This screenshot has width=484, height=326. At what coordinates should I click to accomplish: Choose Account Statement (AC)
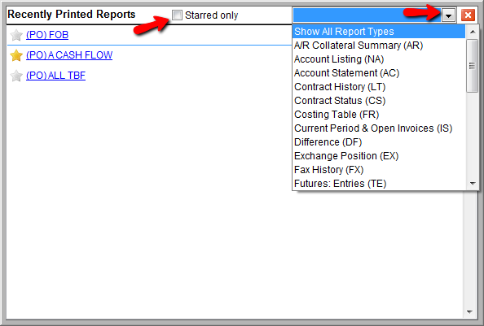(x=379, y=73)
